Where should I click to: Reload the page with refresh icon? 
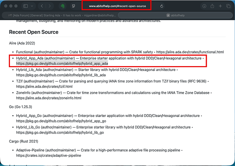coord(161,6)
